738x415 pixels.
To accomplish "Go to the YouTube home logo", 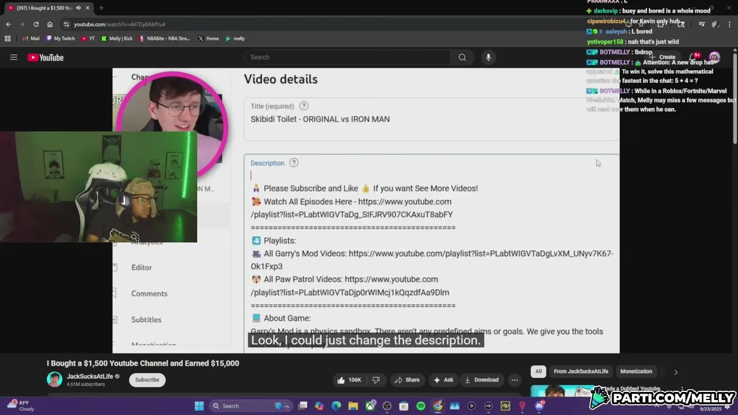I will [46, 57].
